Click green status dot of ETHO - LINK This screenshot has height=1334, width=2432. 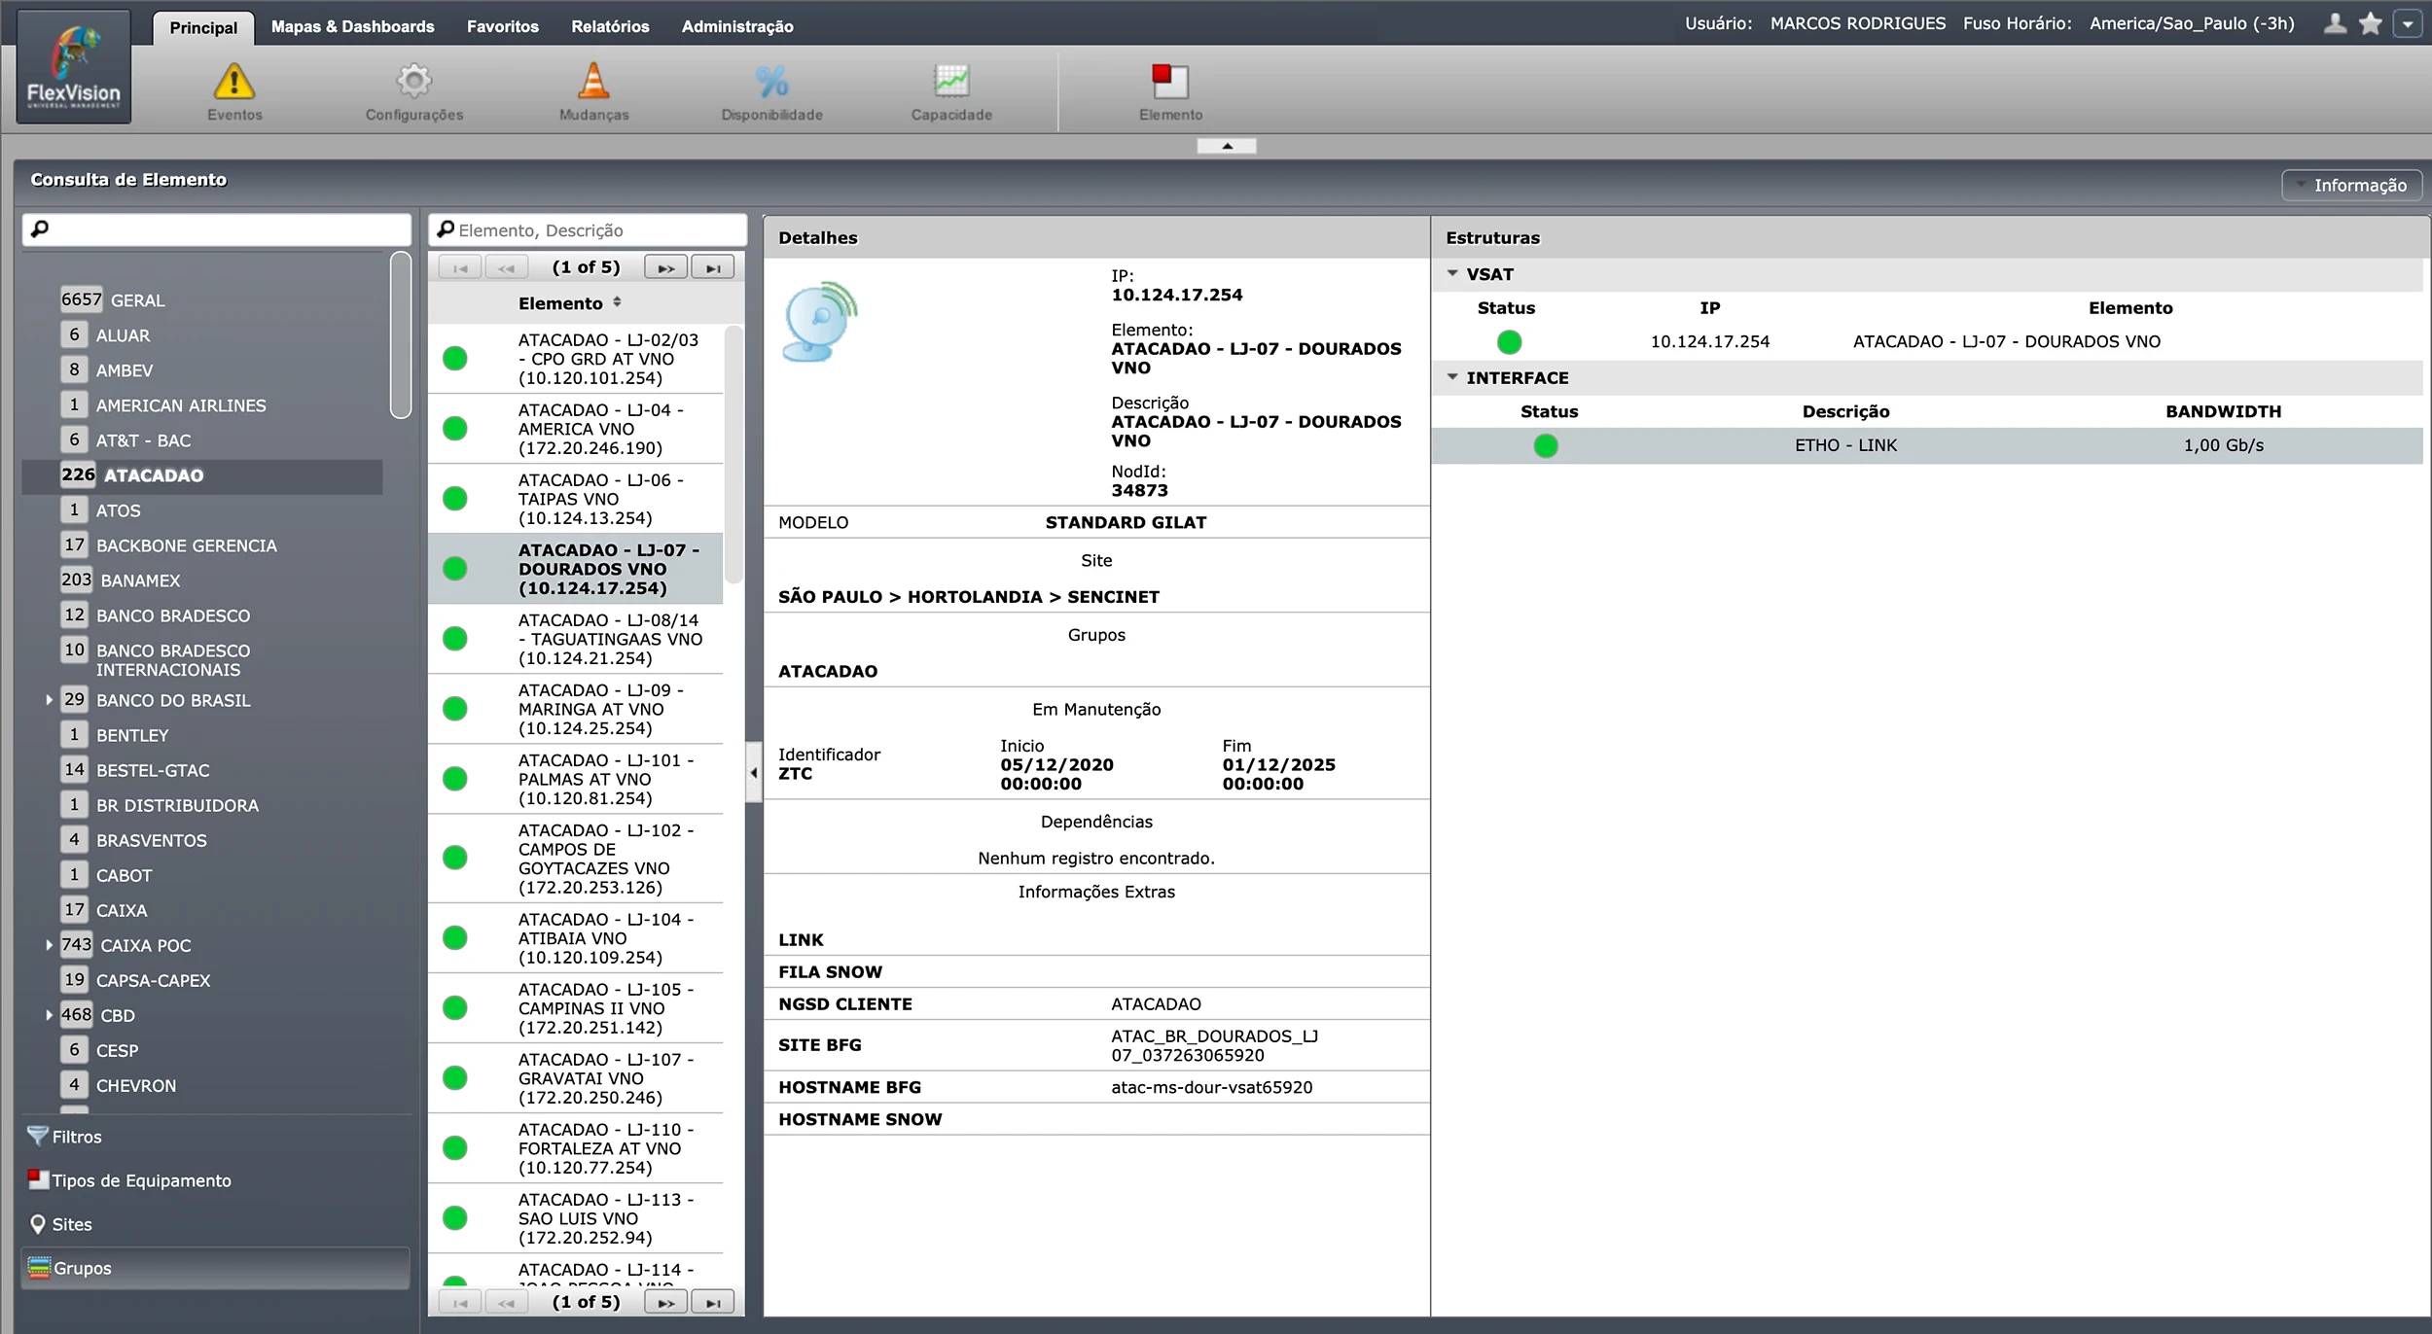pyautogui.click(x=1546, y=446)
